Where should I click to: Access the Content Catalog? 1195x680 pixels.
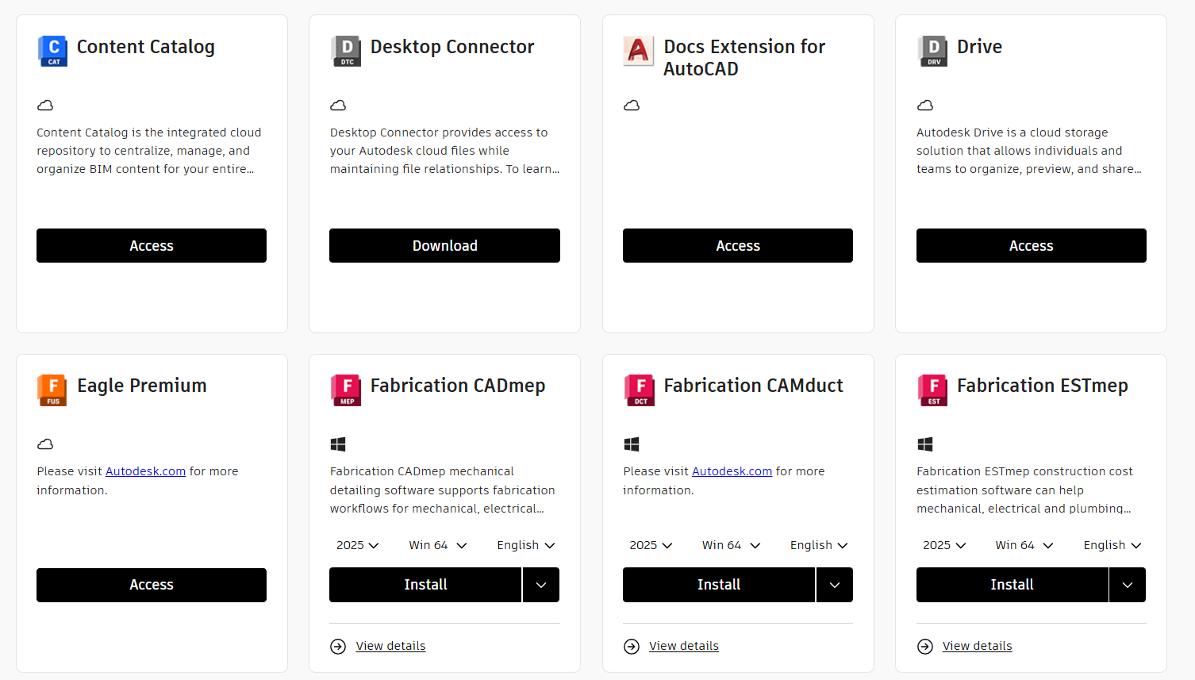pyautogui.click(x=152, y=246)
